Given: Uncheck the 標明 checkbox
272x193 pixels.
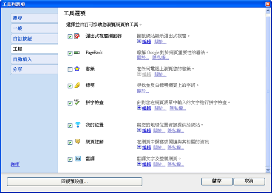Looking at the screenshot, I should tap(70, 86).
